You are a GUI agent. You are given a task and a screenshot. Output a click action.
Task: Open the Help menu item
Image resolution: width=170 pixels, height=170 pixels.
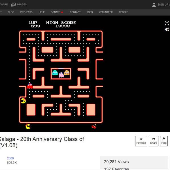point(42,12)
